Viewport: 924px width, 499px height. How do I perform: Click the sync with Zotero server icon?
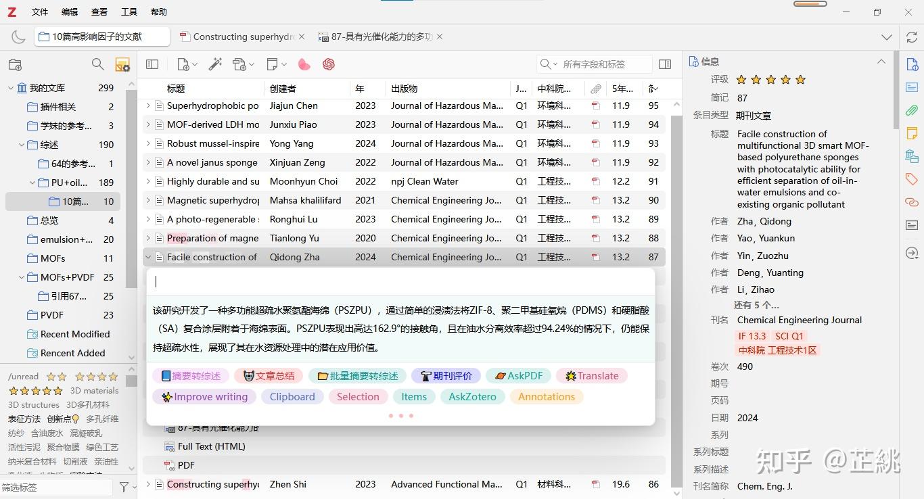[x=911, y=37]
